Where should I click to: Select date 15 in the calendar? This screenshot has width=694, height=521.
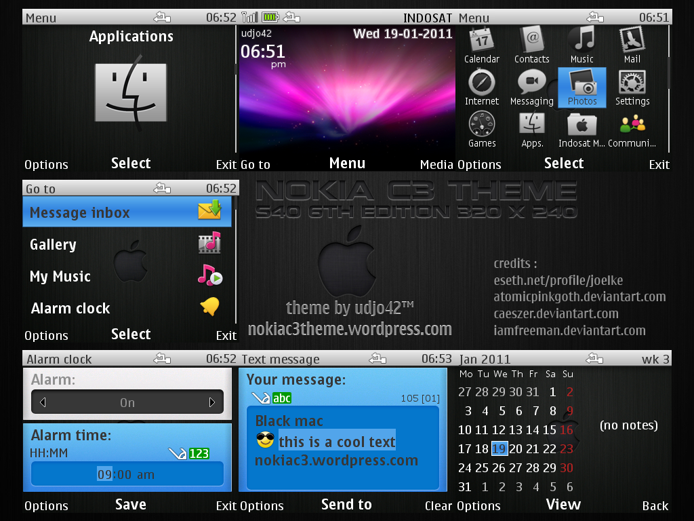coord(549,429)
